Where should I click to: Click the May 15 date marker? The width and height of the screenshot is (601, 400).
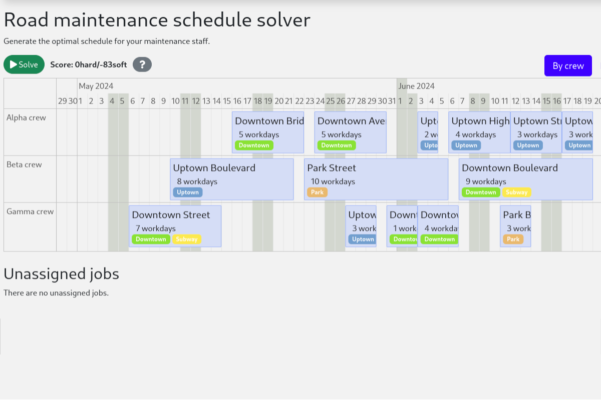coord(227,101)
